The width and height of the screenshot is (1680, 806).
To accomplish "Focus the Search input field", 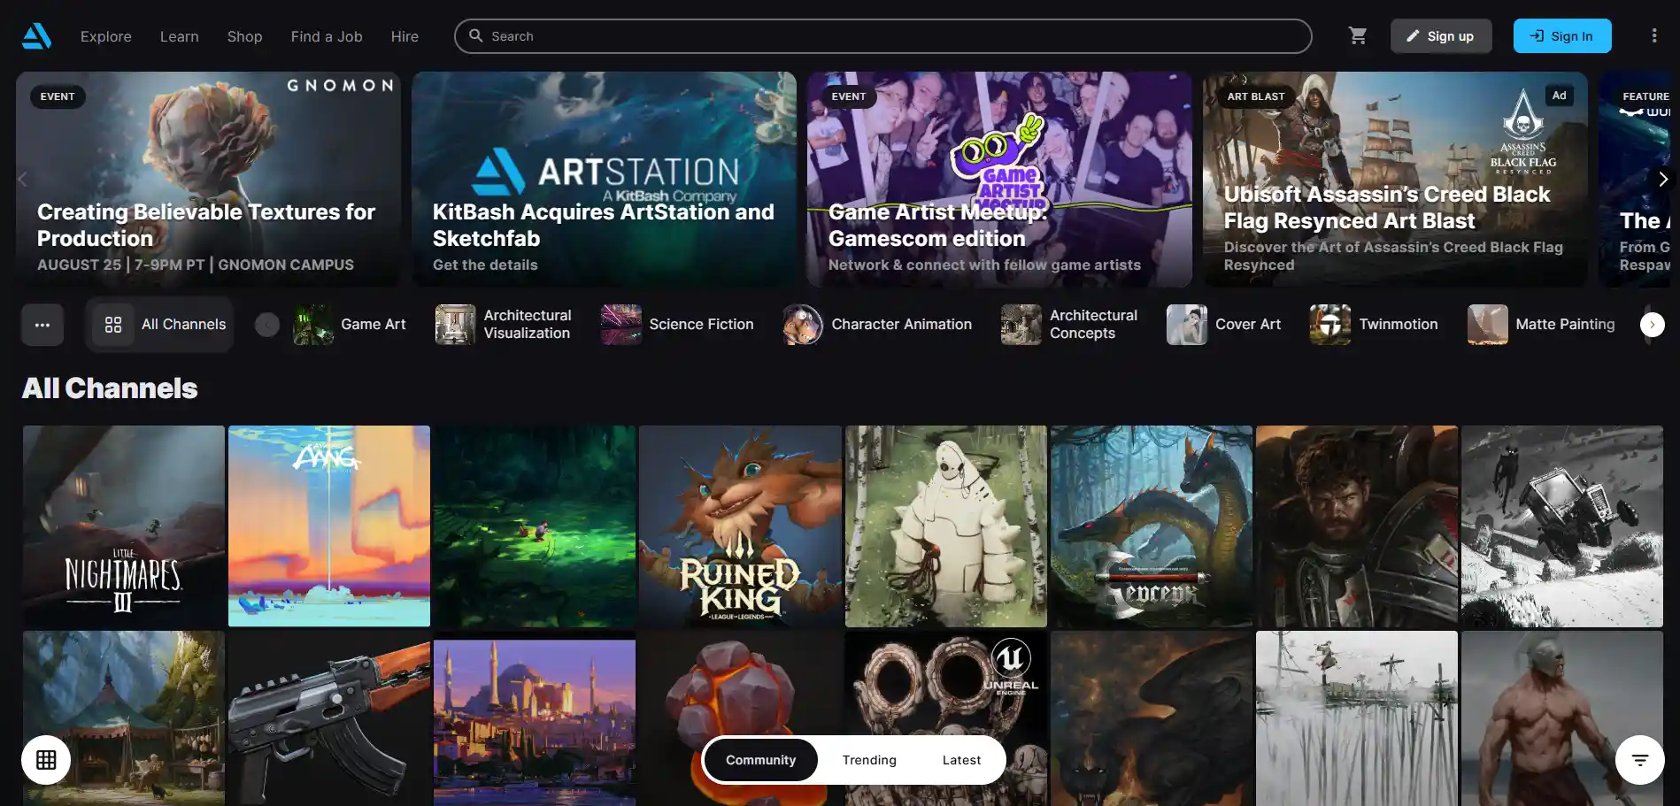I will tap(883, 36).
